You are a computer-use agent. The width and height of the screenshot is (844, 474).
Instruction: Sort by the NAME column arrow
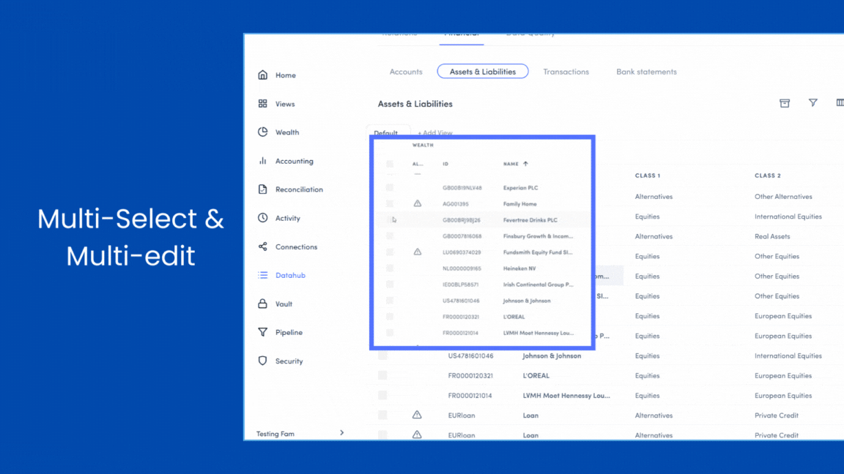click(x=525, y=164)
